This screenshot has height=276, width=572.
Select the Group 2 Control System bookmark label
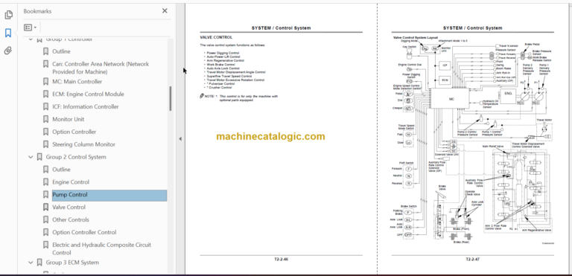[76, 157]
